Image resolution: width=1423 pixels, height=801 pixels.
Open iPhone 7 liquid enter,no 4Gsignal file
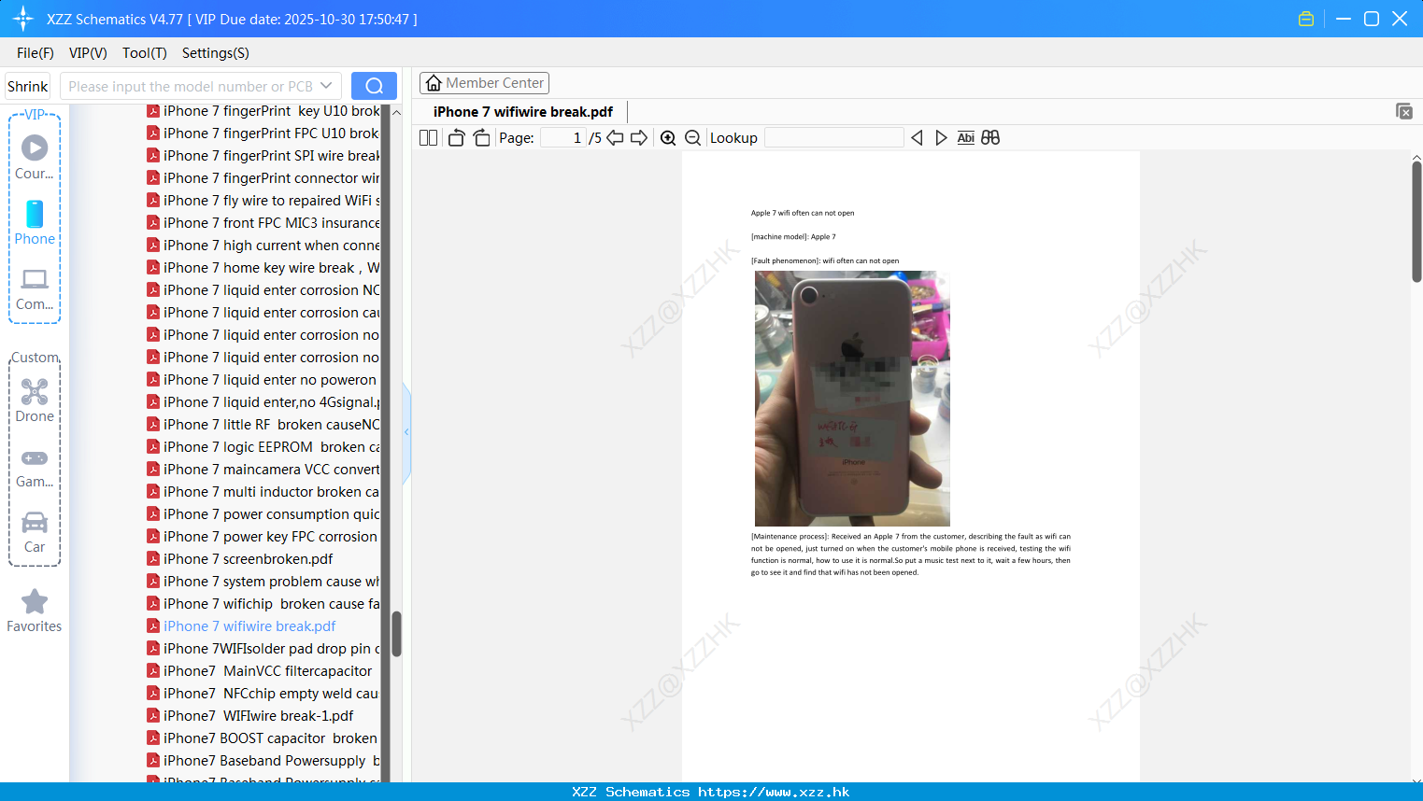(x=263, y=402)
